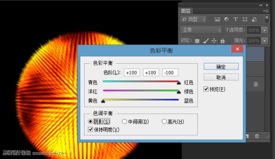This screenshot has height=159, width=275.
Task: Expand the 不透明度 dropdown arrow
Action: pos(264,30)
